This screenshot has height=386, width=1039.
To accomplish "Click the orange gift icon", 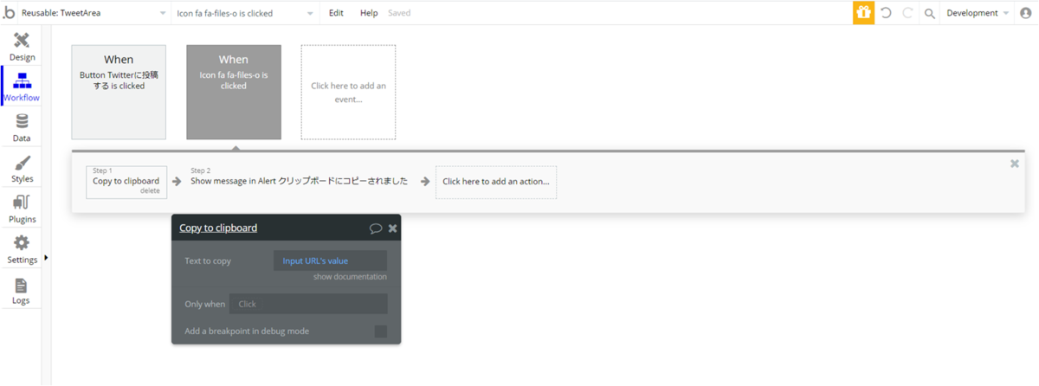I will (863, 13).
